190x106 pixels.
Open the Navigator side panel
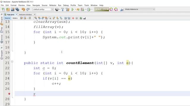[x=1, y=55]
